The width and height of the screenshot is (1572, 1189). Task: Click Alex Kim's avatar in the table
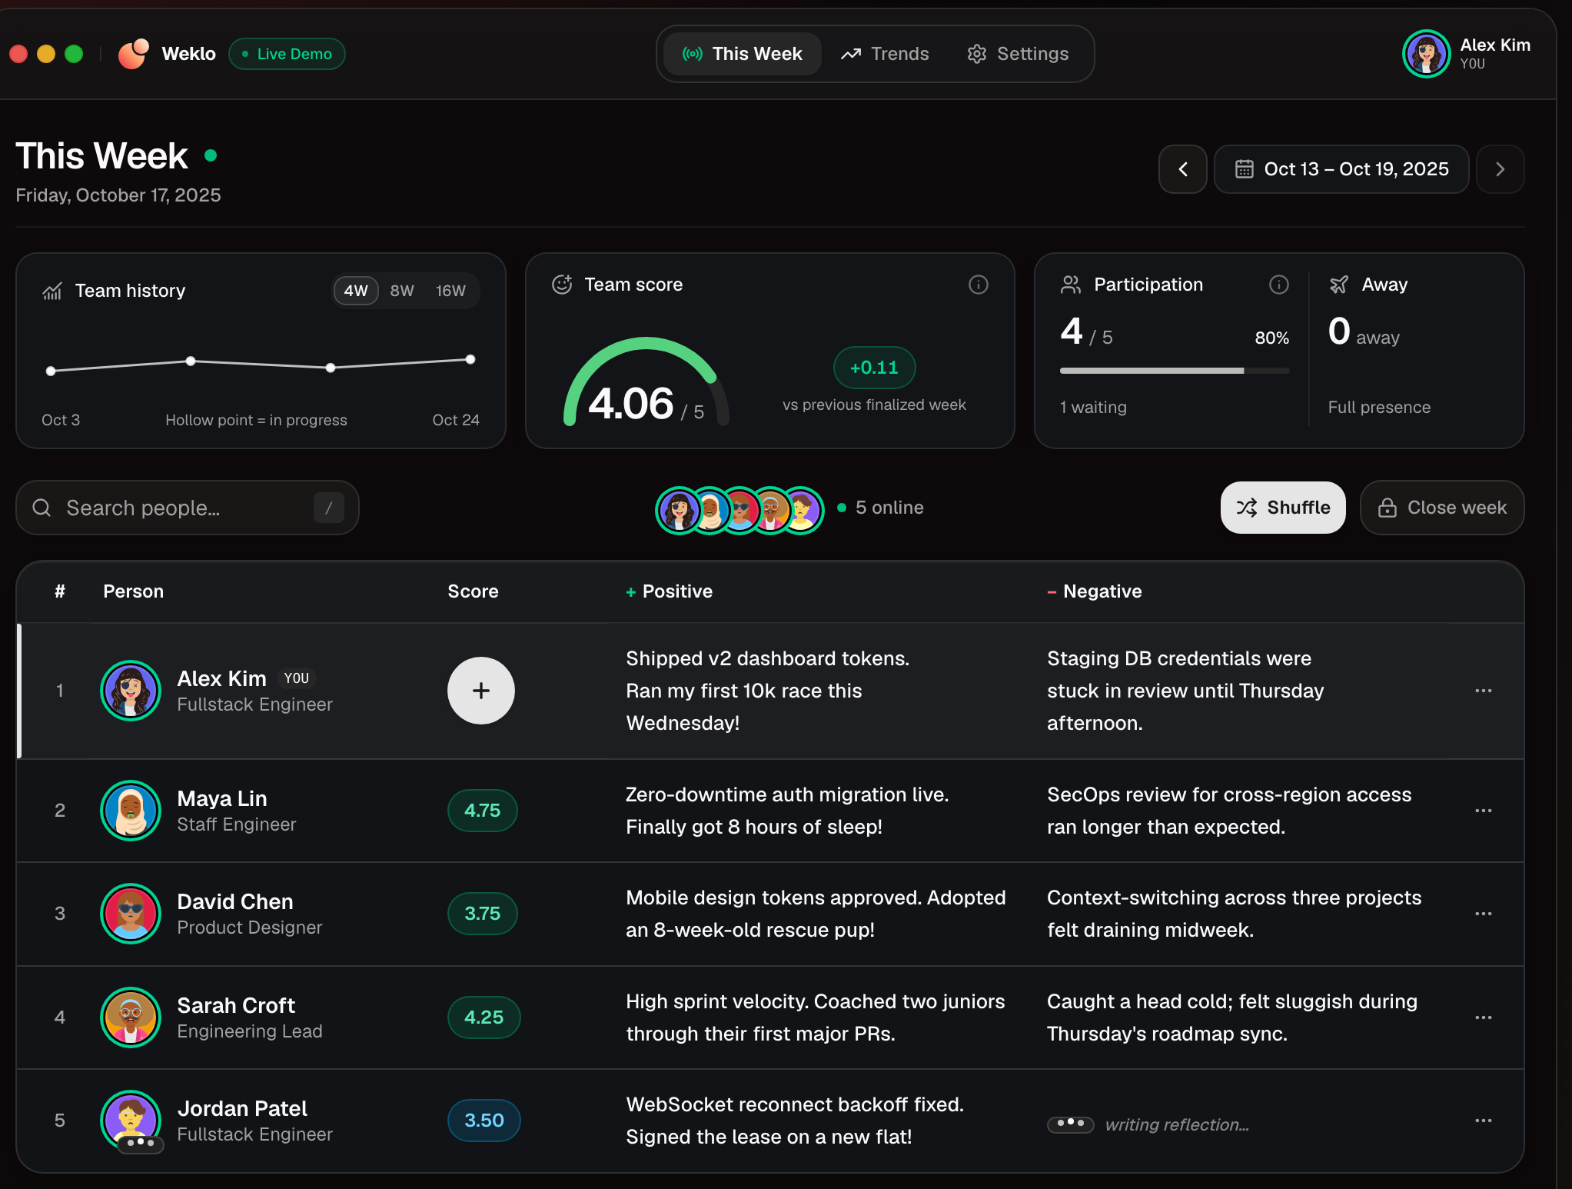tap(131, 691)
